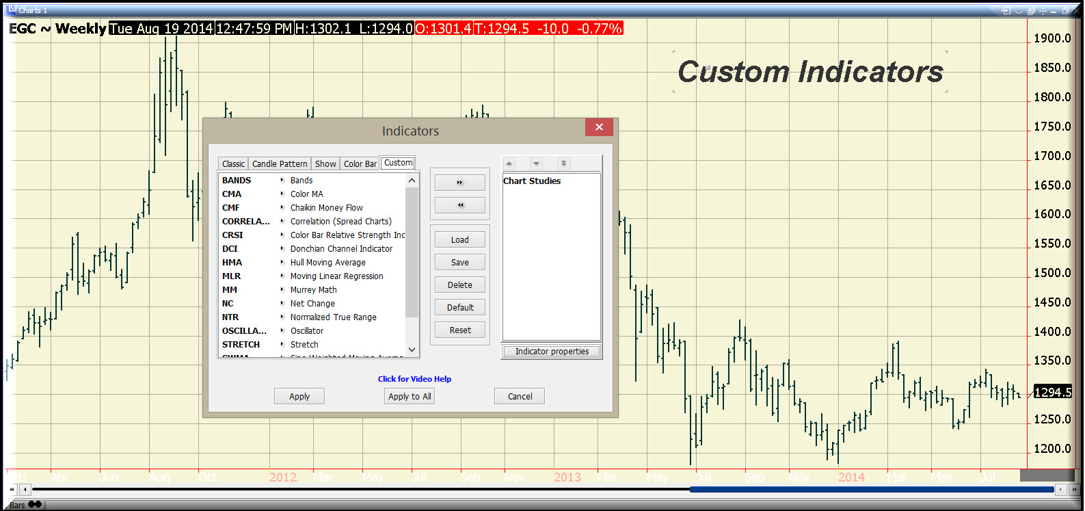Click the four-way move icon in the title bar
Screen dimensions: 1085x511
point(1043,10)
